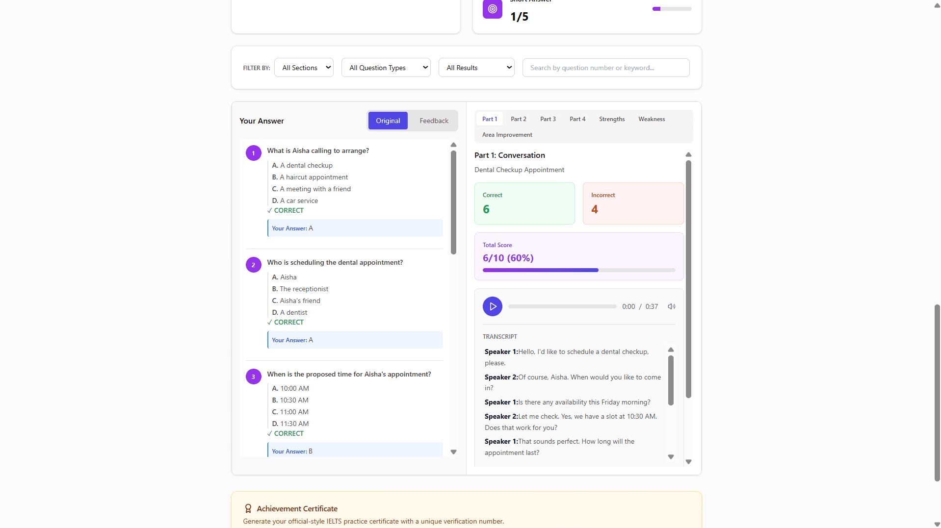941x528 pixels.
Task: Click the Correct 6 score card
Action: point(524,203)
